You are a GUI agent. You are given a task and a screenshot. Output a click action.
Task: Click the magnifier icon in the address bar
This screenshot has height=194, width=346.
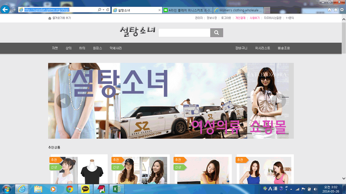pos(100,10)
